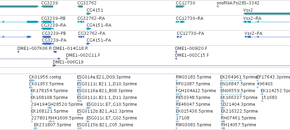Select the RH41606.5prime EST label
The width and height of the screenshot is (290, 130).
click(66, 118)
